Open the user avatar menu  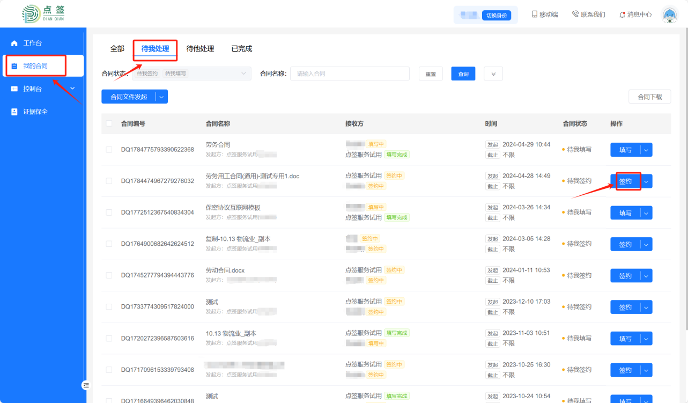point(670,15)
